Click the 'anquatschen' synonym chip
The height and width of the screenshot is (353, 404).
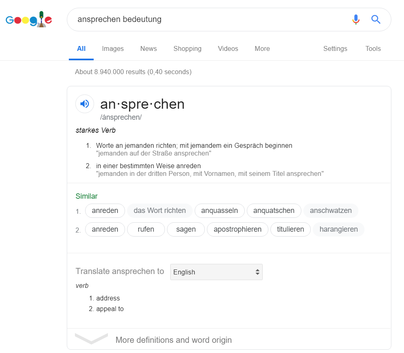pyautogui.click(x=274, y=210)
